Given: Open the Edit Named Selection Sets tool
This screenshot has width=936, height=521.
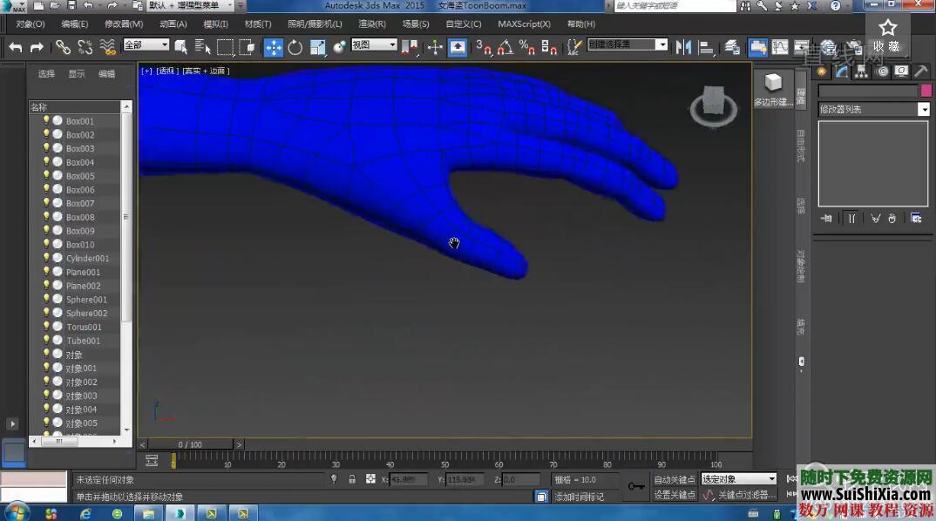Looking at the screenshot, I should pos(573,47).
